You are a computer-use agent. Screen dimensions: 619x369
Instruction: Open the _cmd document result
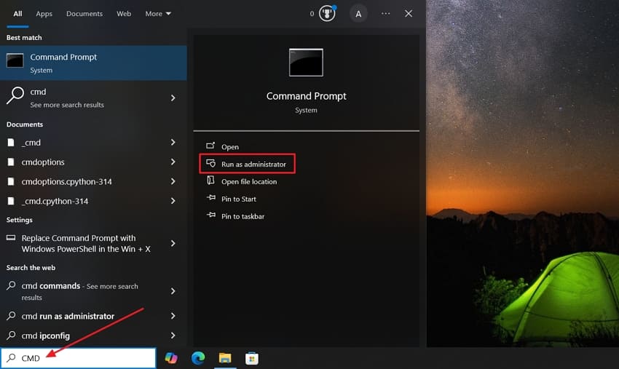93,143
